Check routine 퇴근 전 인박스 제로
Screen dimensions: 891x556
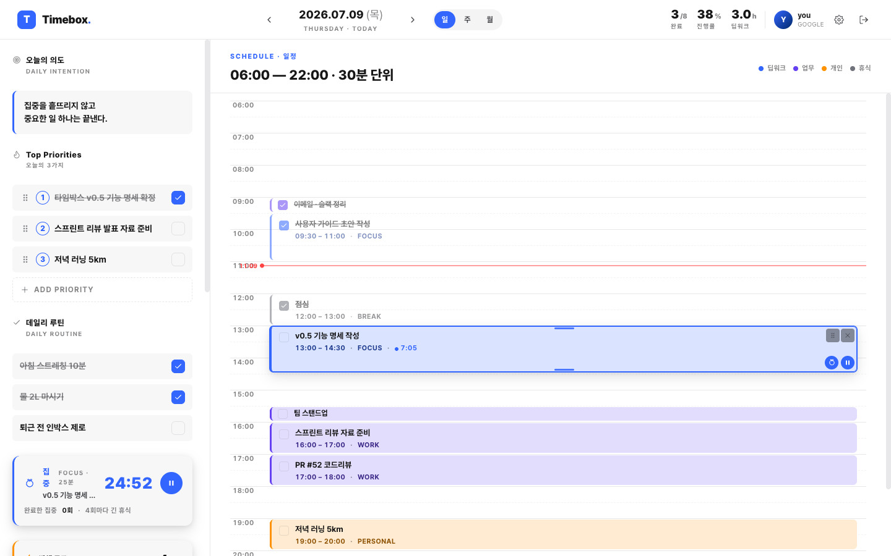[178, 428]
